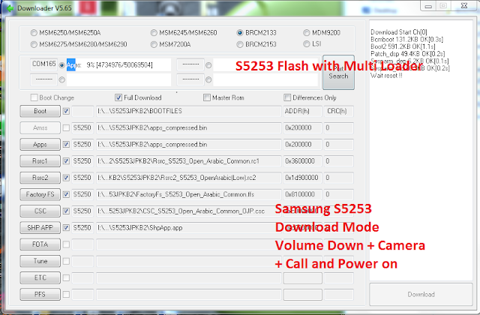Click the FOTA button
Screen dimensions: 480x315
40,244
